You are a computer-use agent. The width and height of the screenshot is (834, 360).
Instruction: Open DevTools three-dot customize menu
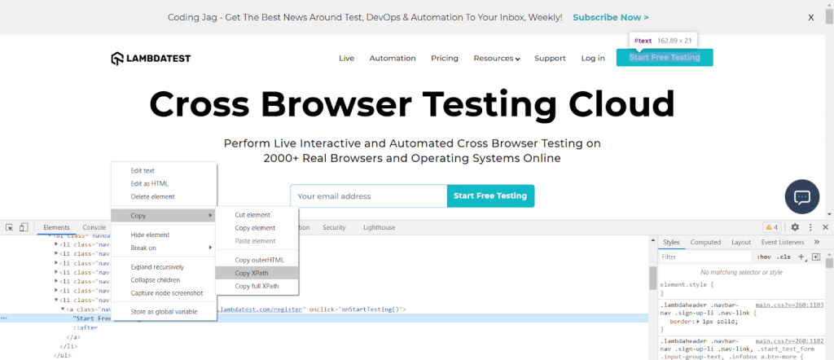810,227
